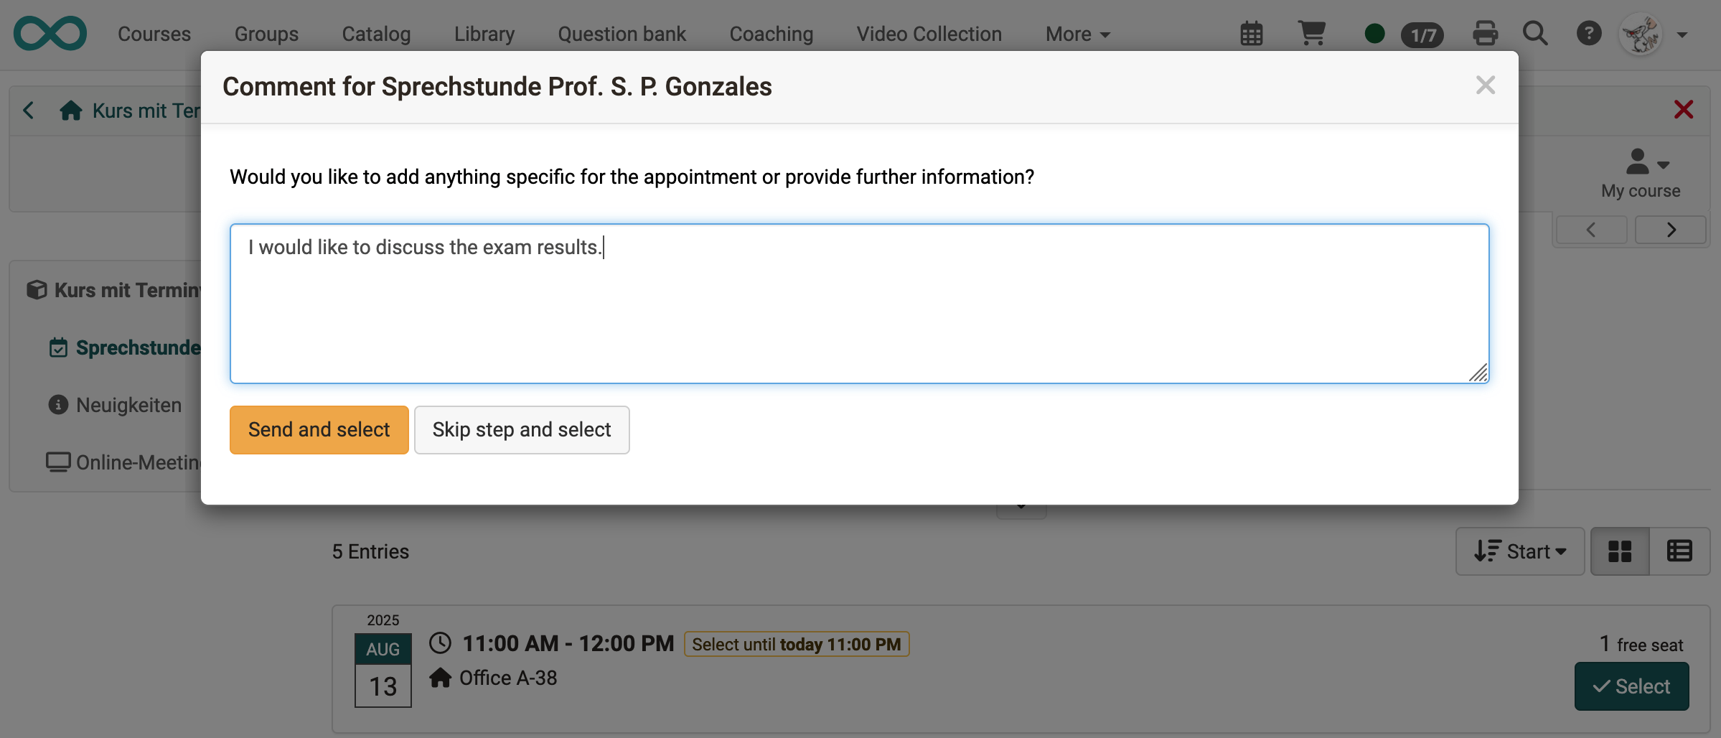Toggle the green online status indicator
Image resolution: width=1721 pixels, height=738 pixels.
[x=1374, y=33]
